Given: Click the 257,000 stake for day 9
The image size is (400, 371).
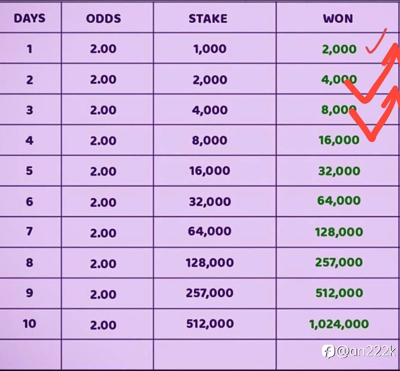Looking at the screenshot, I should pos(210,293).
